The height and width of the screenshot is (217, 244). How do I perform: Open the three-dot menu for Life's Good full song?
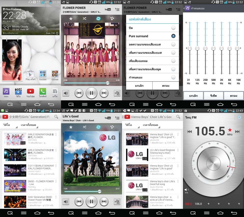(x=178, y=181)
